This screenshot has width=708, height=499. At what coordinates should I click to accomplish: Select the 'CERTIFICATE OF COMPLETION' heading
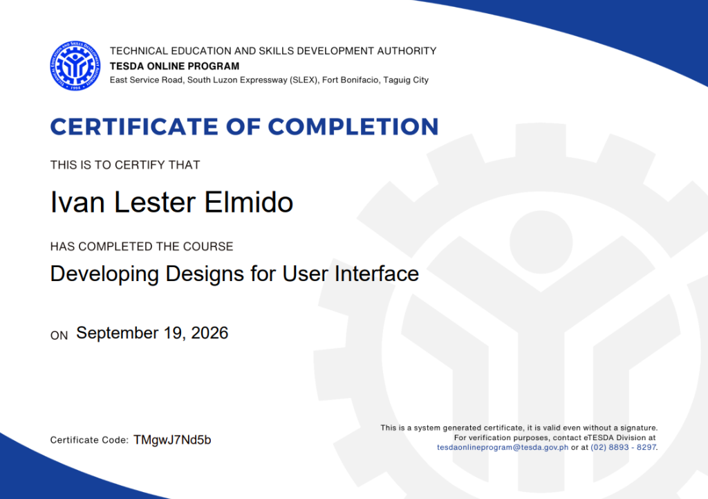tap(244, 127)
